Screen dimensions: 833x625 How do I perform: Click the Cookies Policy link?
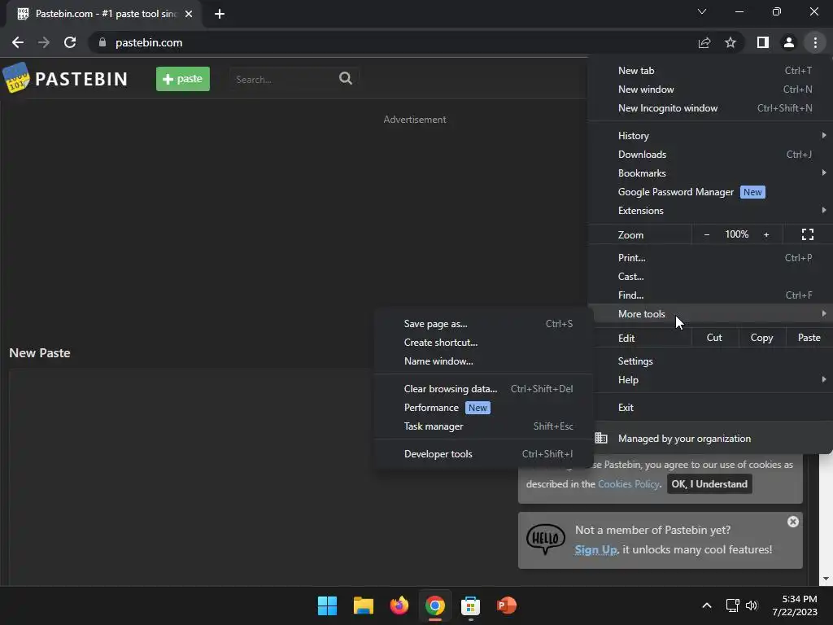[629, 484]
